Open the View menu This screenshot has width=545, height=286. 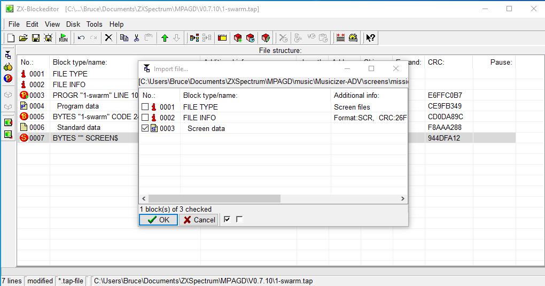coord(52,25)
